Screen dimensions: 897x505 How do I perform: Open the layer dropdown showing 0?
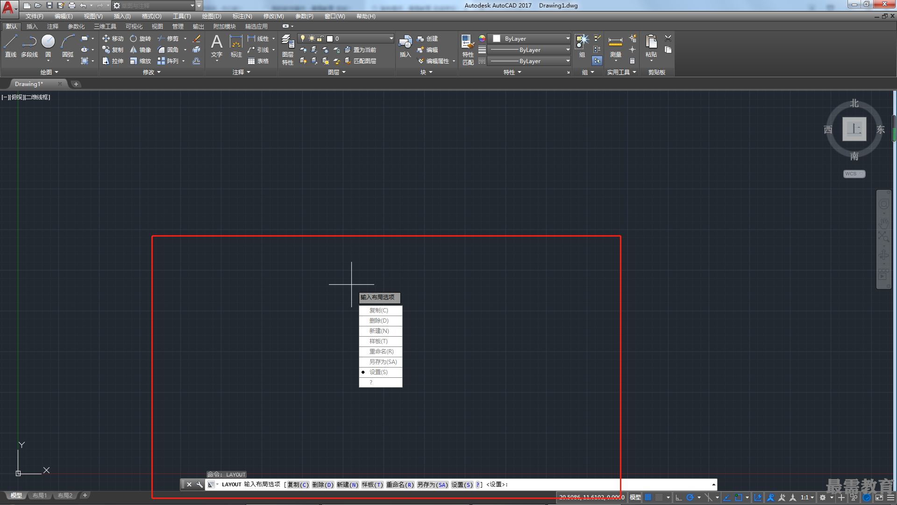point(346,38)
